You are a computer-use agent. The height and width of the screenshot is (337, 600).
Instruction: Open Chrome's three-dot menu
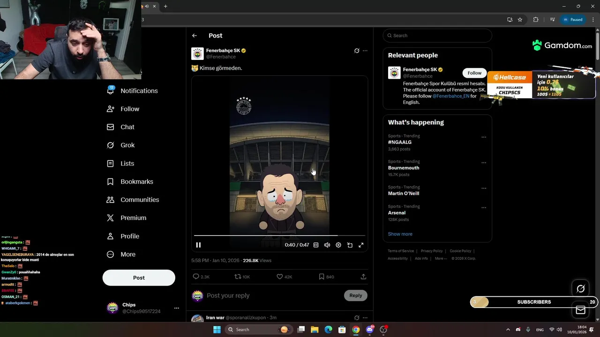(x=593, y=20)
